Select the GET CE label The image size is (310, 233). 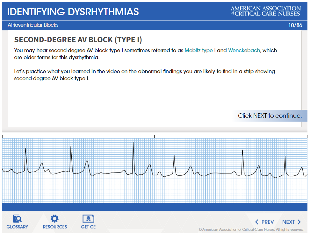[88, 227]
